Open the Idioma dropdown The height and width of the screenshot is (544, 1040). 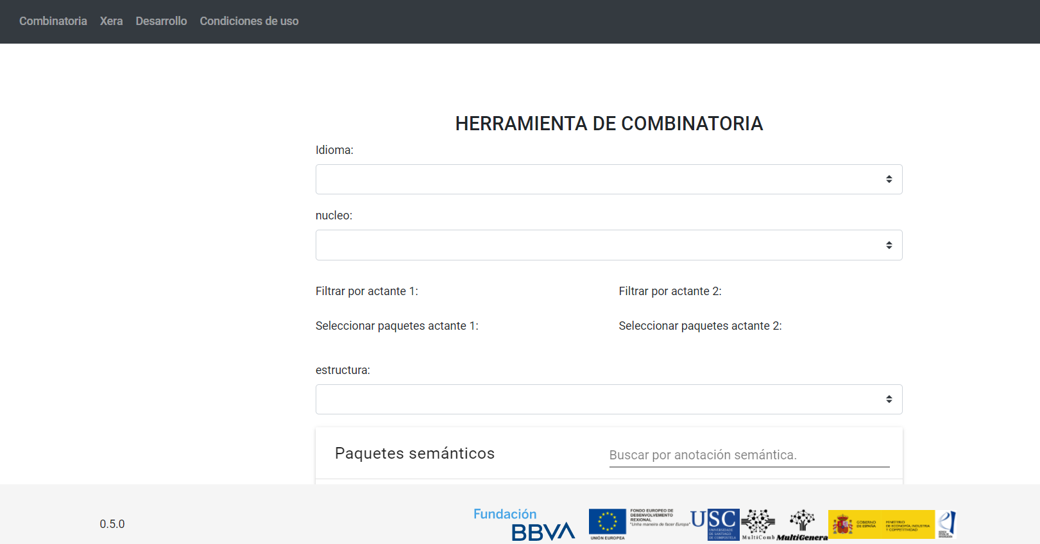[x=608, y=179]
